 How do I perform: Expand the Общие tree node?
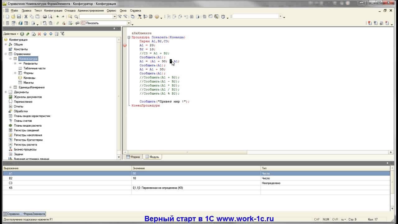[x=6, y=44]
